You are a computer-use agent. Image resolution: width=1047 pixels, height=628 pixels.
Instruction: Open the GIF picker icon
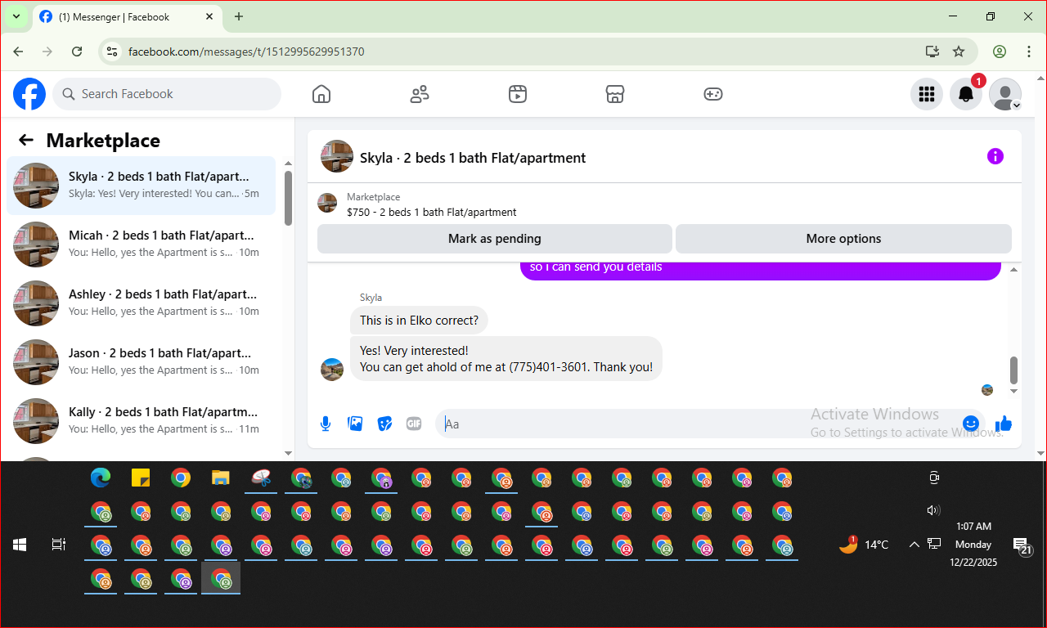[x=414, y=424]
